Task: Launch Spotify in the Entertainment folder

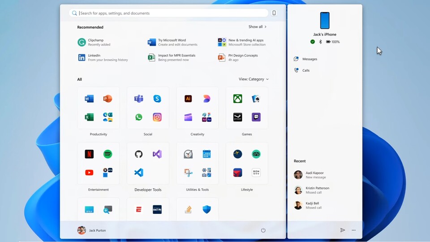Action: point(107,154)
